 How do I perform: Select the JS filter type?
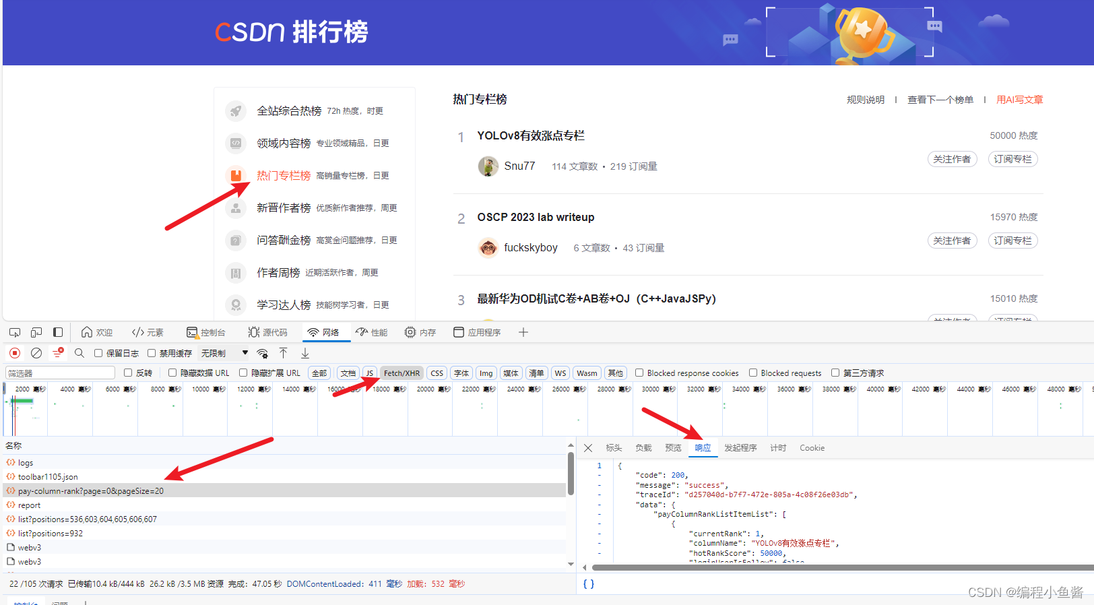click(370, 373)
